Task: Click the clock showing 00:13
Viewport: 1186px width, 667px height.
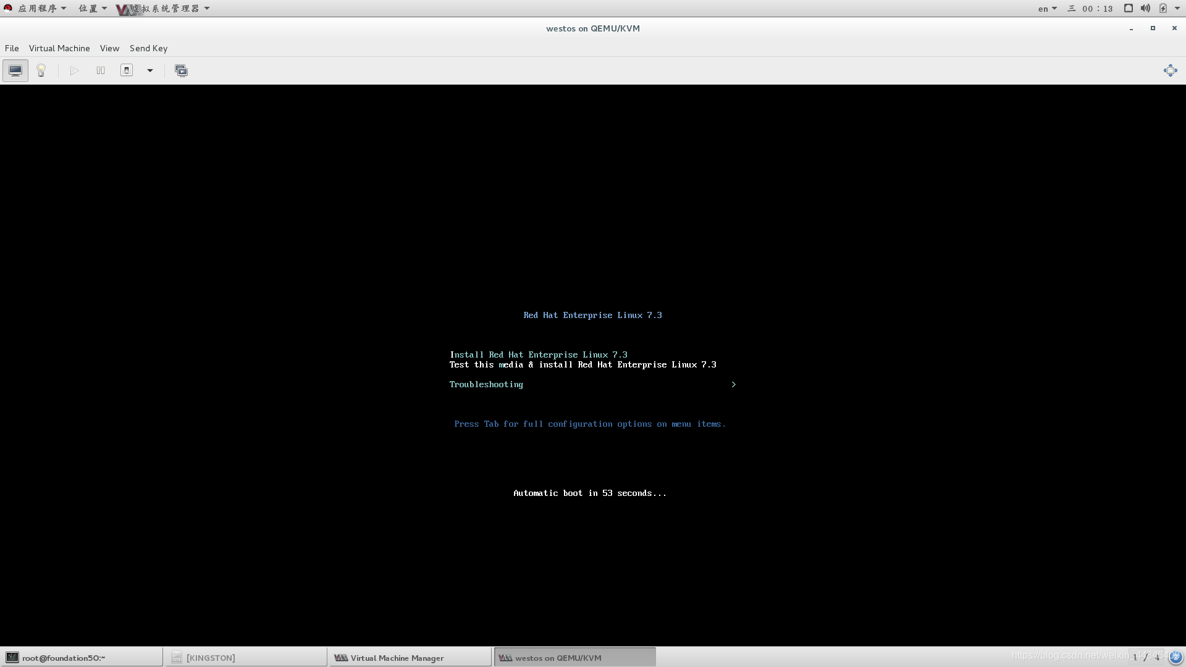Action: (x=1097, y=9)
